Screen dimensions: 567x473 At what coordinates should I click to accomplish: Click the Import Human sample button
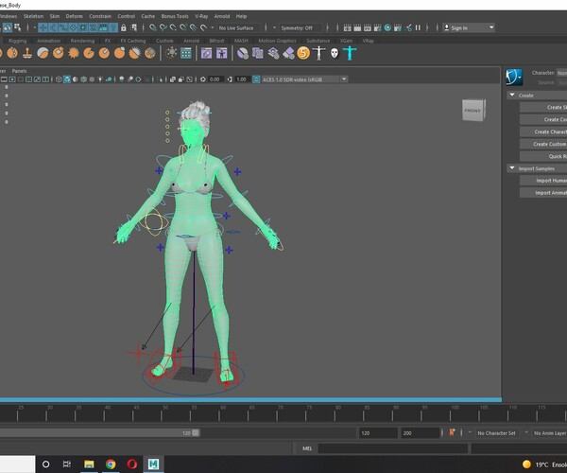click(543, 181)
